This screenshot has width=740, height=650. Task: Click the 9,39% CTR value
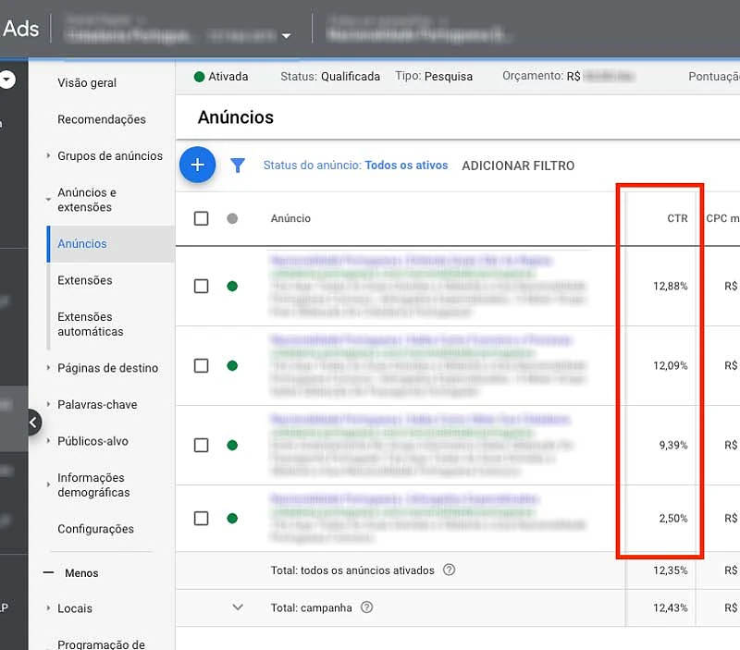[x=673, y=445]
